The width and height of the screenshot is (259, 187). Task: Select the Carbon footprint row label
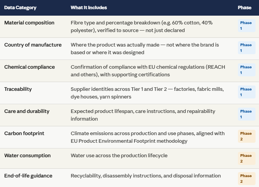24,134
